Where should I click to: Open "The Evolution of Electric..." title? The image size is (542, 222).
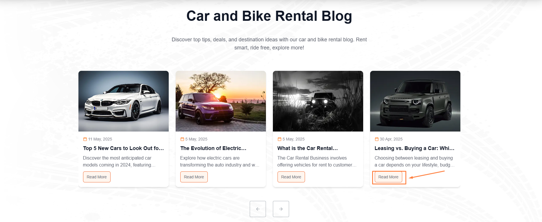point(213,148)
